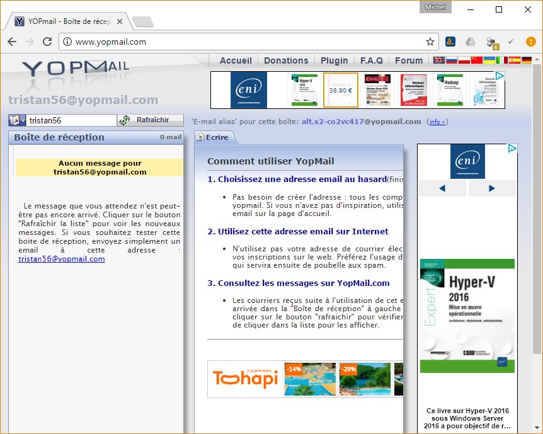
Task: Open the grey Google Drive extension
Action: [471, 42]
